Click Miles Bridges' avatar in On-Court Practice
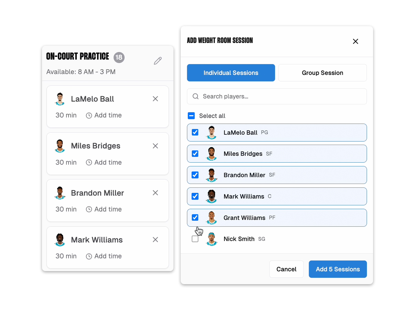This screenshot has width=413, height=310. [60, 146]
